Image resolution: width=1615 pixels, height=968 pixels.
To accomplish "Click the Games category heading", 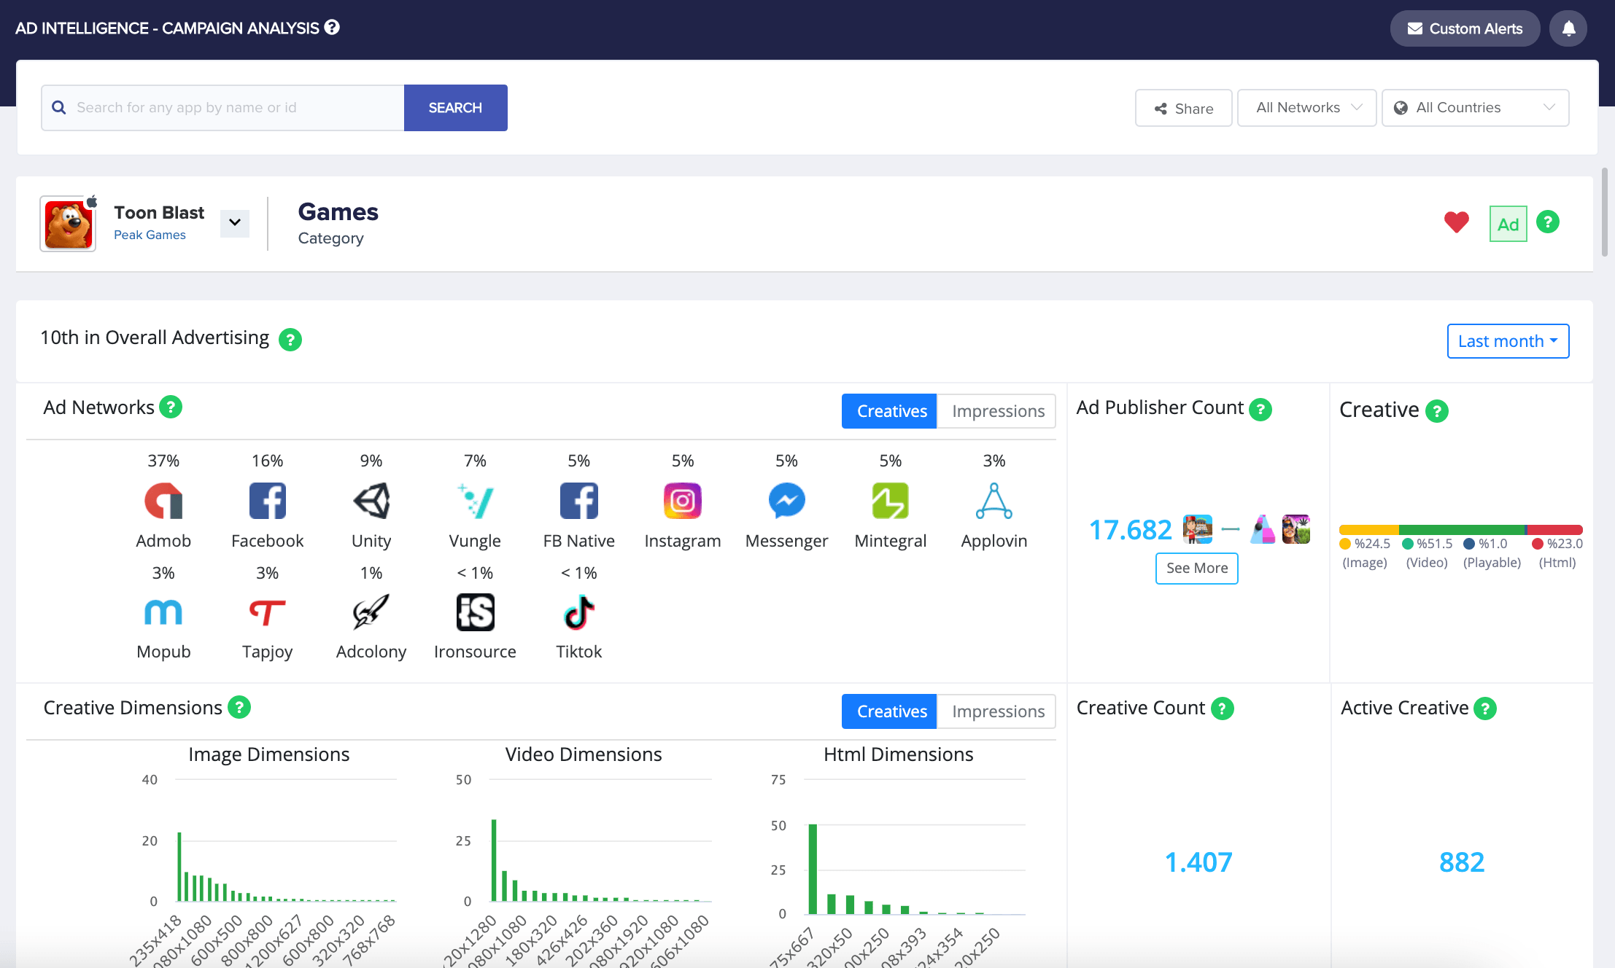I will [x=338, y=212].
